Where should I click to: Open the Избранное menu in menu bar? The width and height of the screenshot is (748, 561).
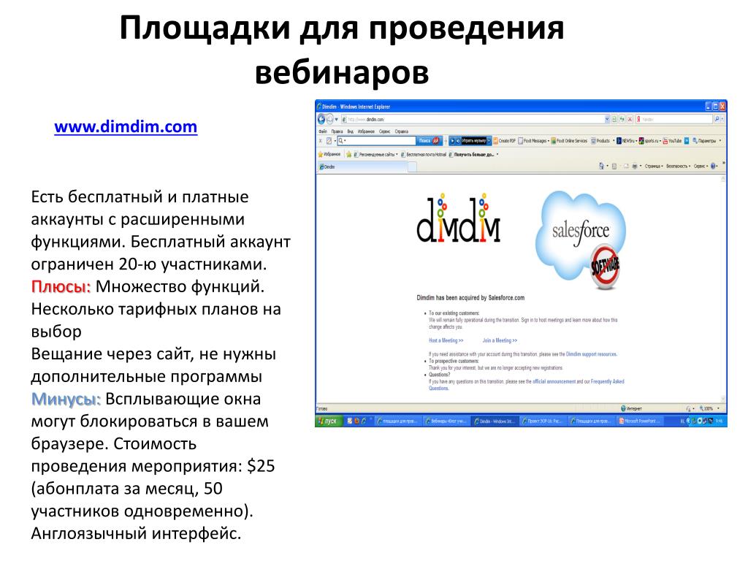tap(366, 131)
